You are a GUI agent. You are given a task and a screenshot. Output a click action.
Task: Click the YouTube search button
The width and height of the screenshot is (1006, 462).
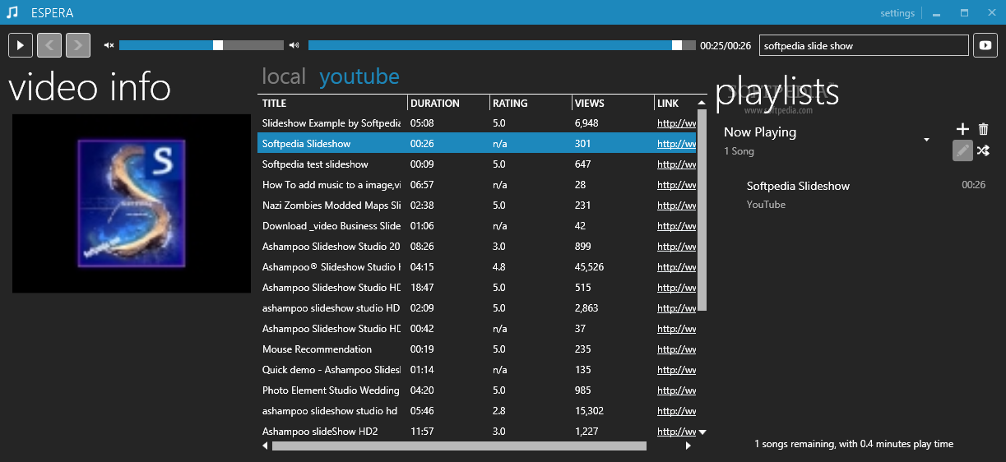pyautogui.click(x=985, y=45)
